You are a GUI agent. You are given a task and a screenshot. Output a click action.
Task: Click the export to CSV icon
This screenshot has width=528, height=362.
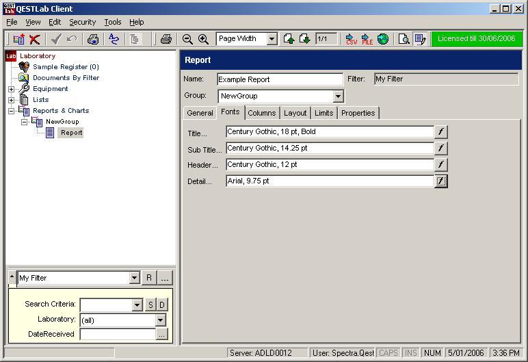pyautogui.click(x=351, y=40)
